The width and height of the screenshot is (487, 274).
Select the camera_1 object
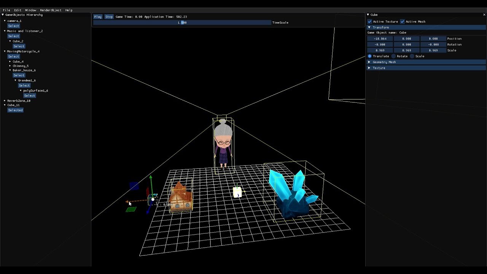[x=14, y=25]
